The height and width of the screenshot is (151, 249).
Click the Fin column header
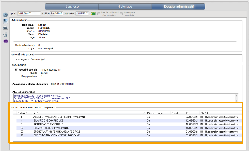(x=188, y=113)
